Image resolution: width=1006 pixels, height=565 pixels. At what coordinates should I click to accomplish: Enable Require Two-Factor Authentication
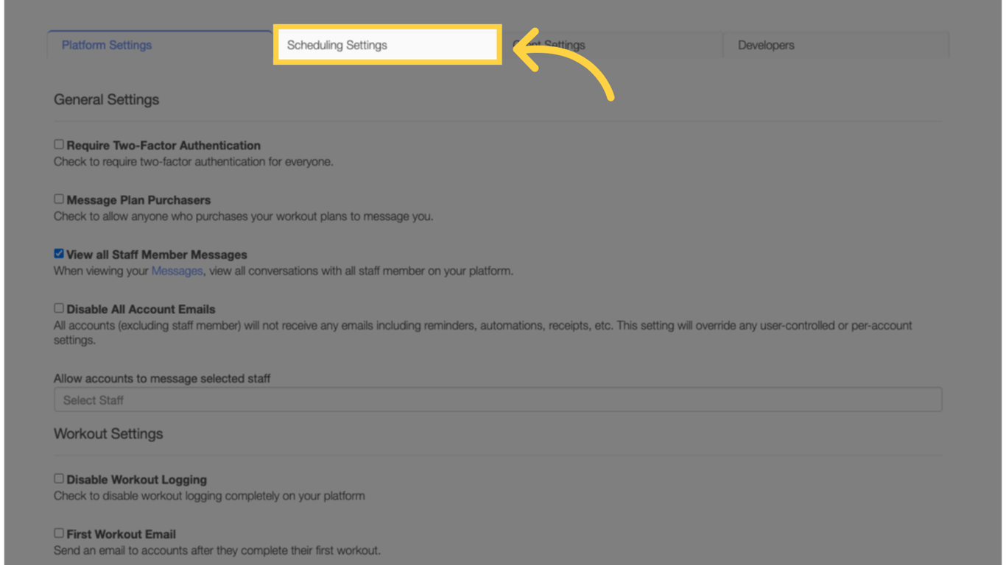[58, 144]
